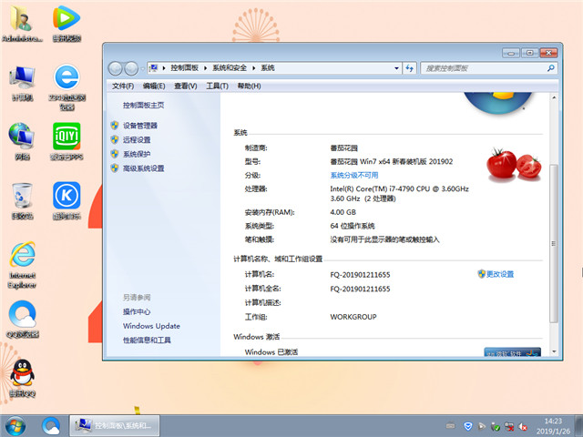Open 高级系统设置 link
583x437 pixels.
(x=144, y=168)
